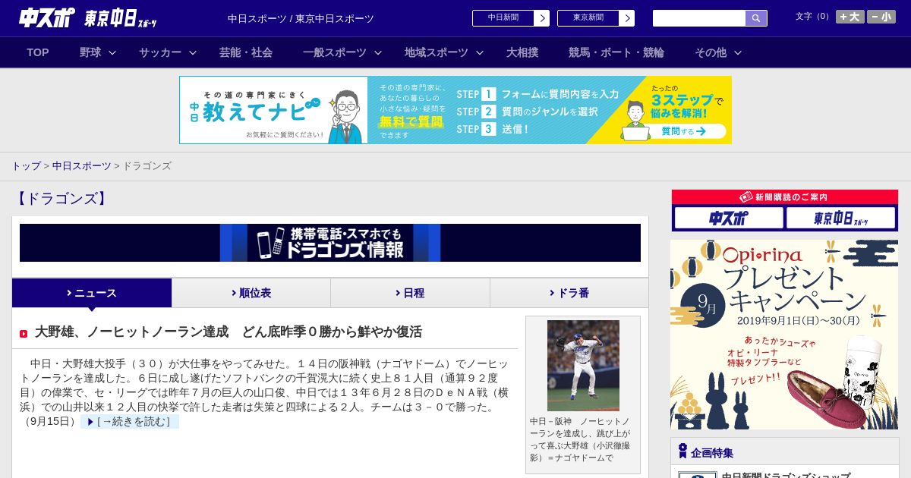The width and height of the screenshot is (911, 478).
Task: Click the red bullet icon beside the headline
Action: coord(24,334)
